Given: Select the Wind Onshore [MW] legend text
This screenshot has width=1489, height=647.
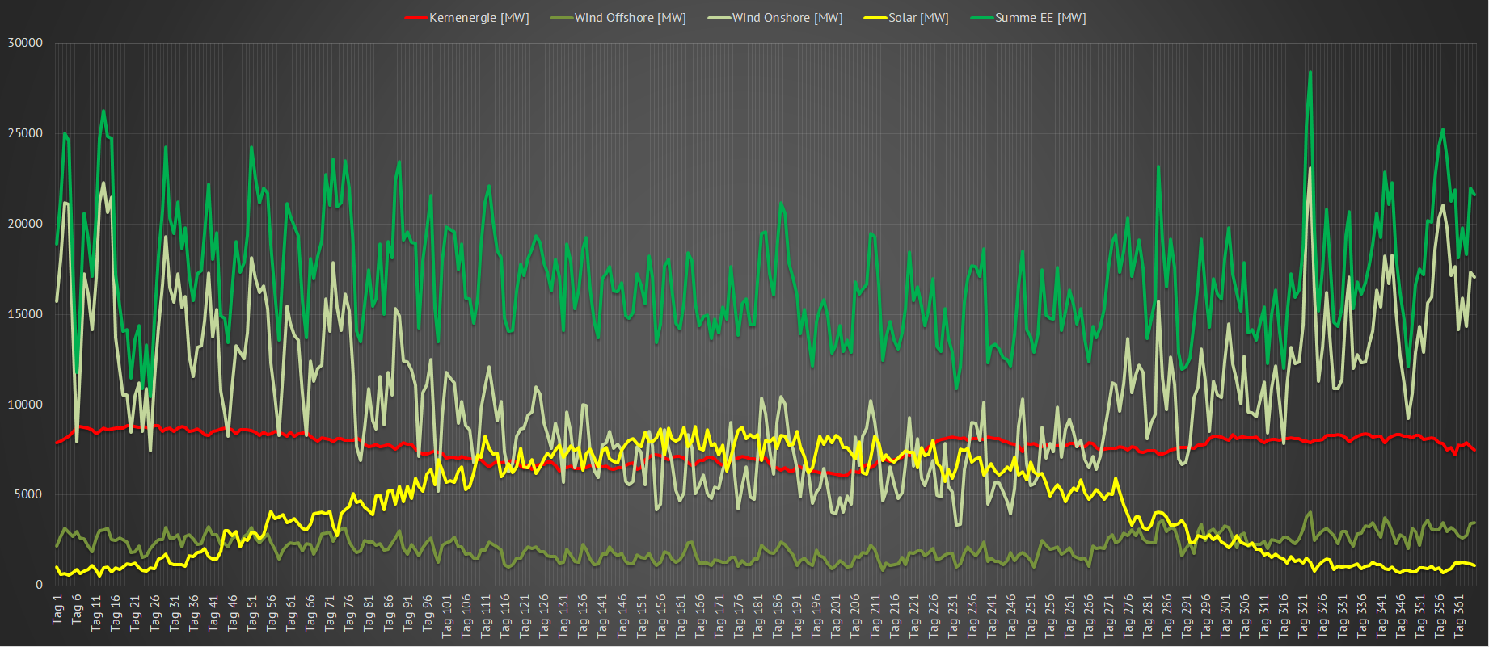Looking at the screenshot, I should click(x=787, y=18).
